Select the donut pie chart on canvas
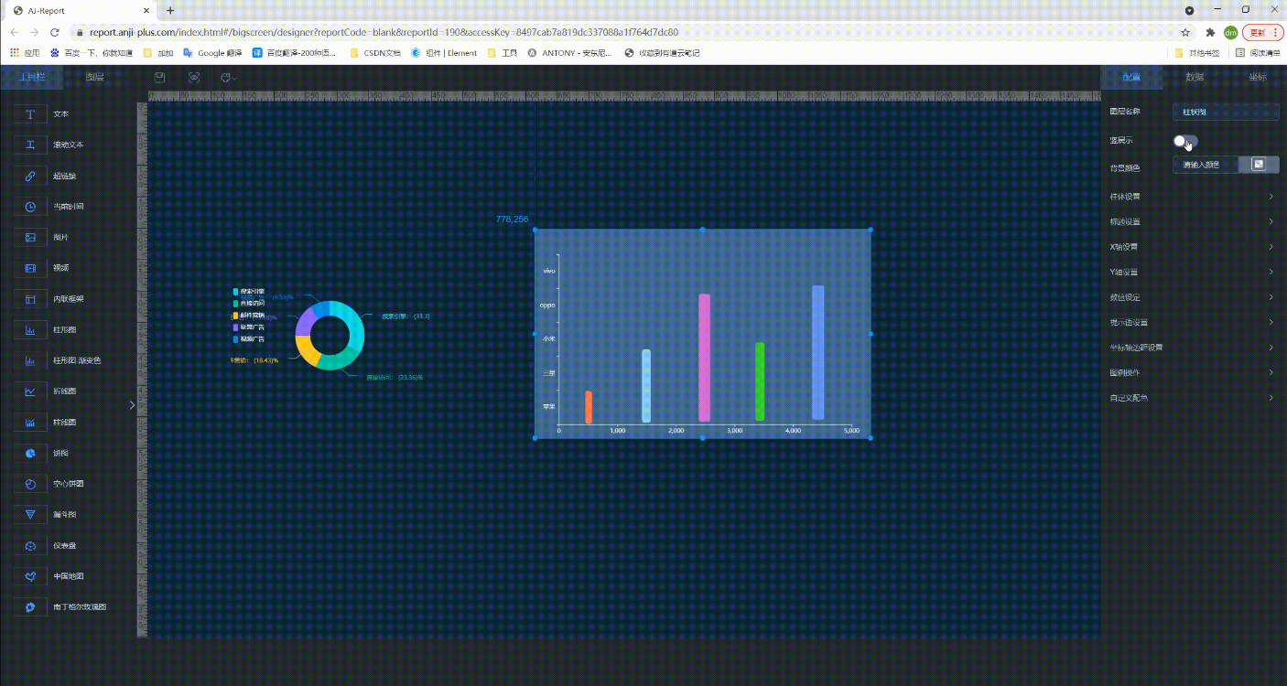 (330, 335)
